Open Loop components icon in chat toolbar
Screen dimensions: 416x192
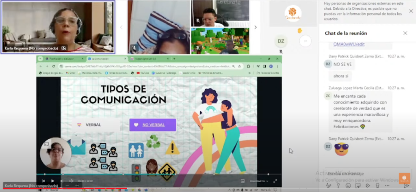click(368, 186)
